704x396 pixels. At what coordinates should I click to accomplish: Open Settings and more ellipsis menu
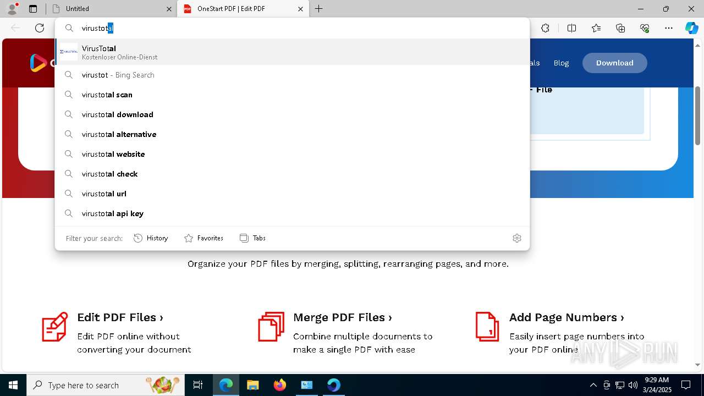pyautogui.click(x=669, y=28)
